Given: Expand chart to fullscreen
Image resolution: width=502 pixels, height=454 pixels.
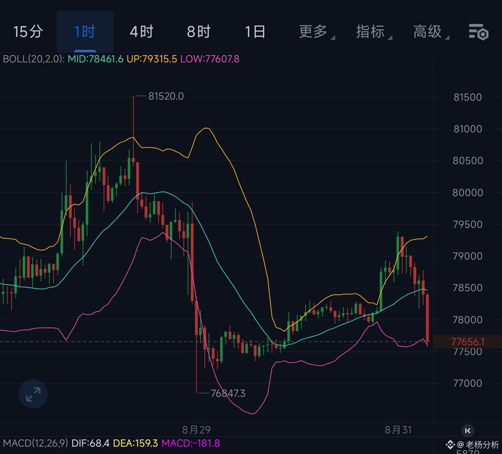Looking at the screenshot, I should click(x=33, y=394).
